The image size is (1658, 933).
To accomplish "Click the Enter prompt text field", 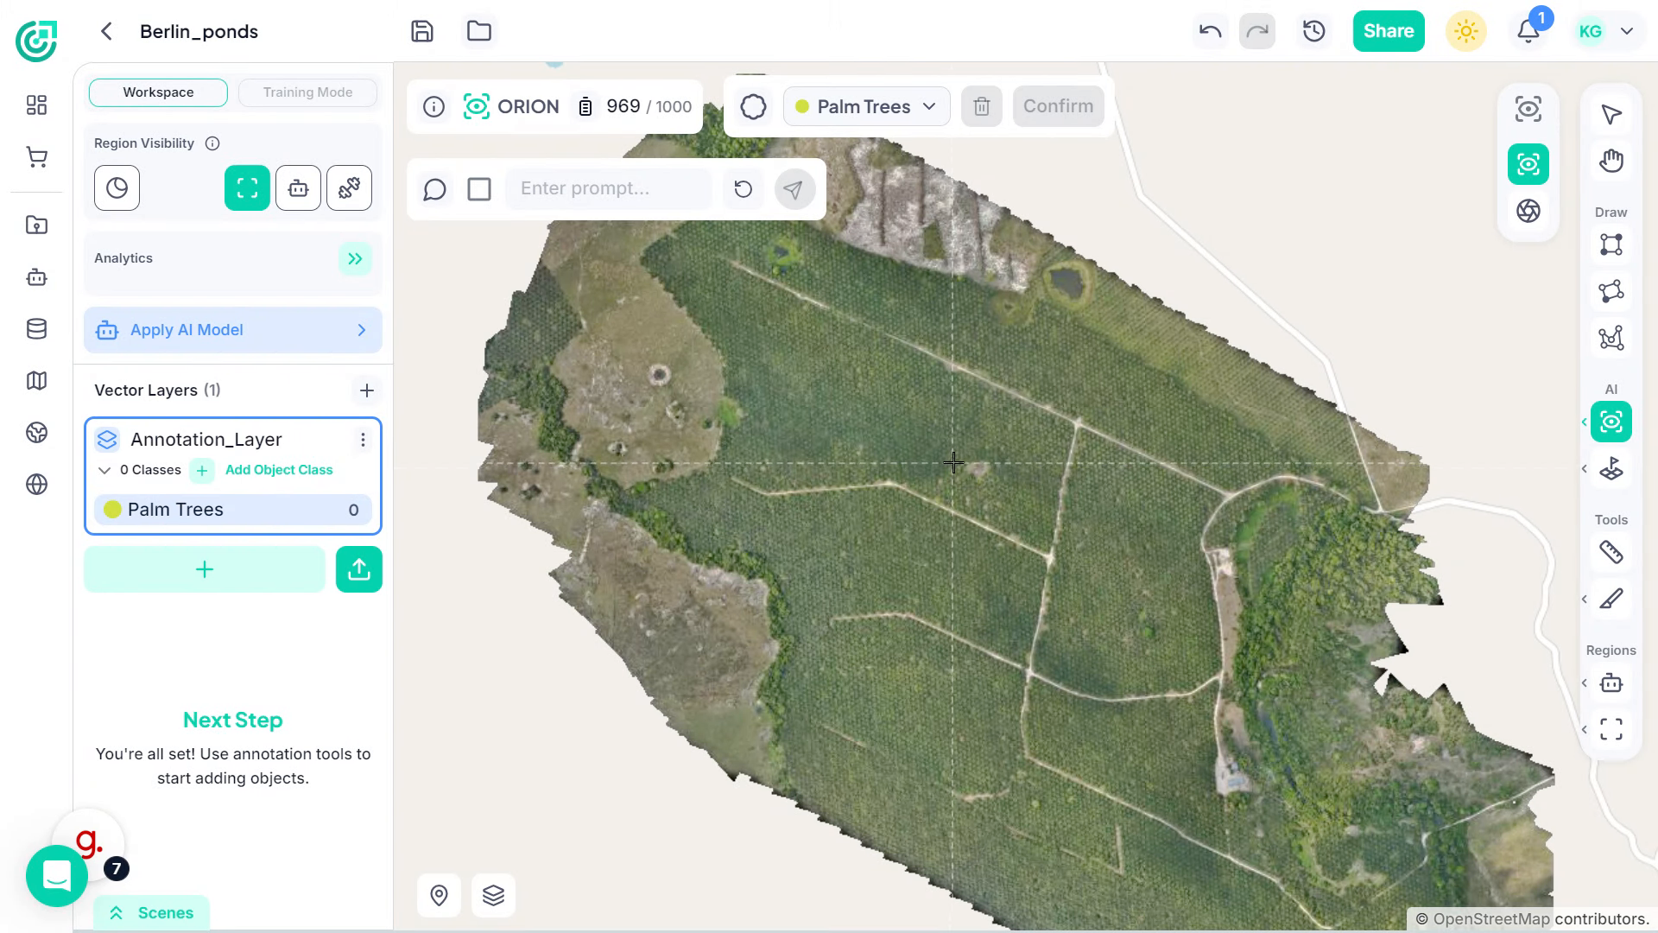I will [x=610, y=189].
